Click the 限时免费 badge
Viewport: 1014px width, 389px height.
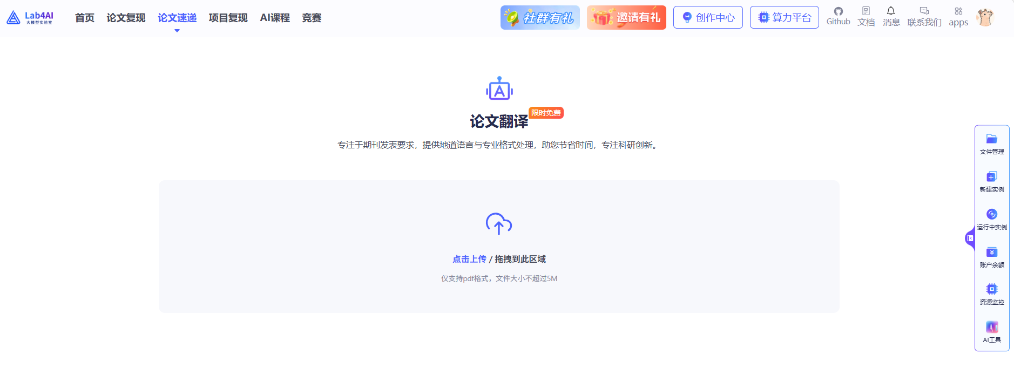click(x=546, y=113)
